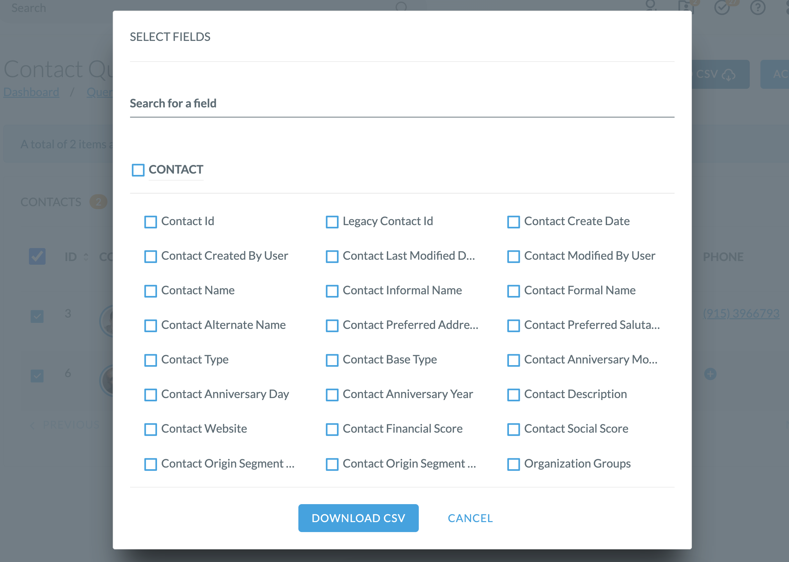The height and width of the screenshot is (562, 789).
Task: Check the Contact Preferred Addre... field
Action: pos(332,326)
